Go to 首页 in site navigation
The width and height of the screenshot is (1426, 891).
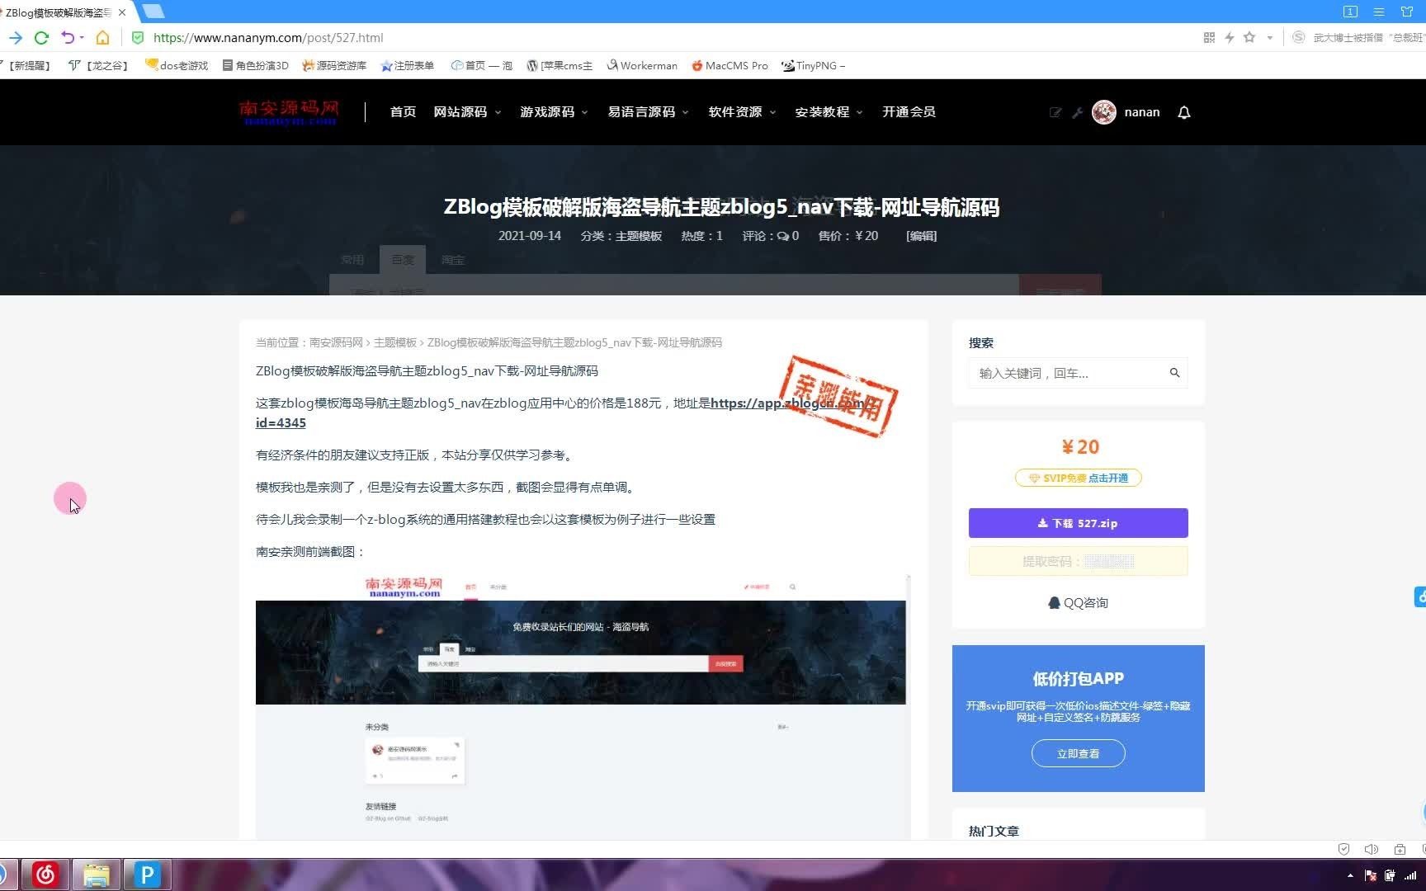pos(403,112)
